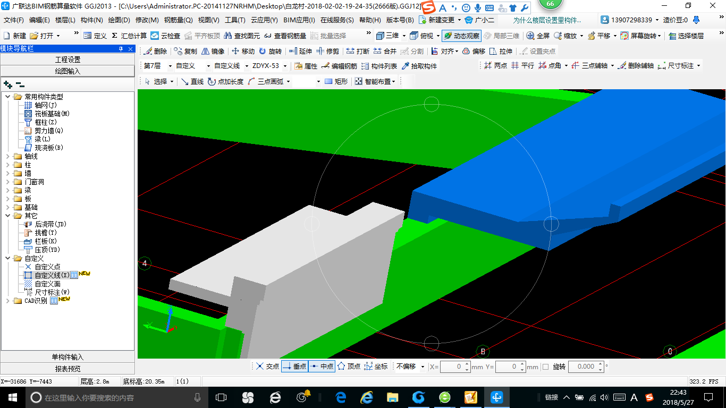This screenshot has height=408, width=726.
Task: Open the 钢筋量(Q) menu
Action: click(178, 20)
